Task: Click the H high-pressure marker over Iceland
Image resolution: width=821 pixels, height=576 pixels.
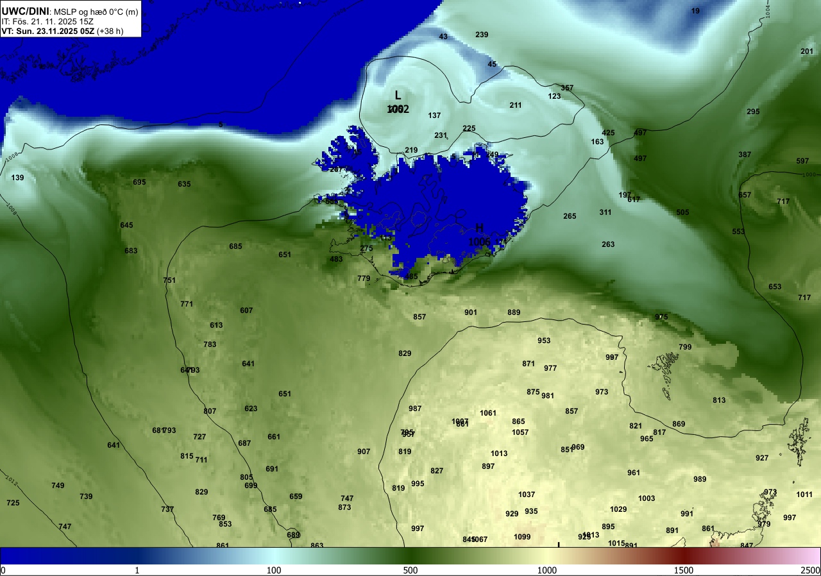Action: 479,228
